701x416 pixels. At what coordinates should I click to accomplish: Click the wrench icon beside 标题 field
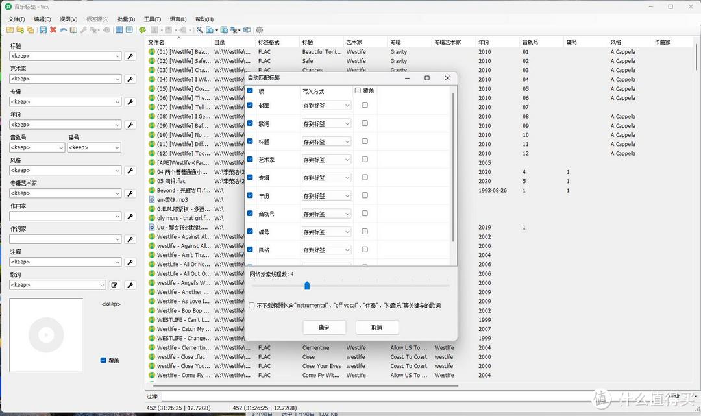(130, 56)
